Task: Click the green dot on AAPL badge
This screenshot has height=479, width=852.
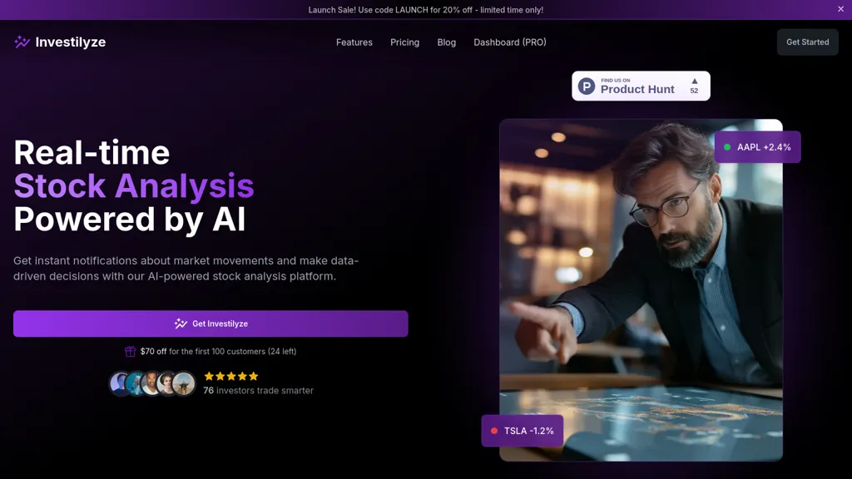Action: point(727,147)
